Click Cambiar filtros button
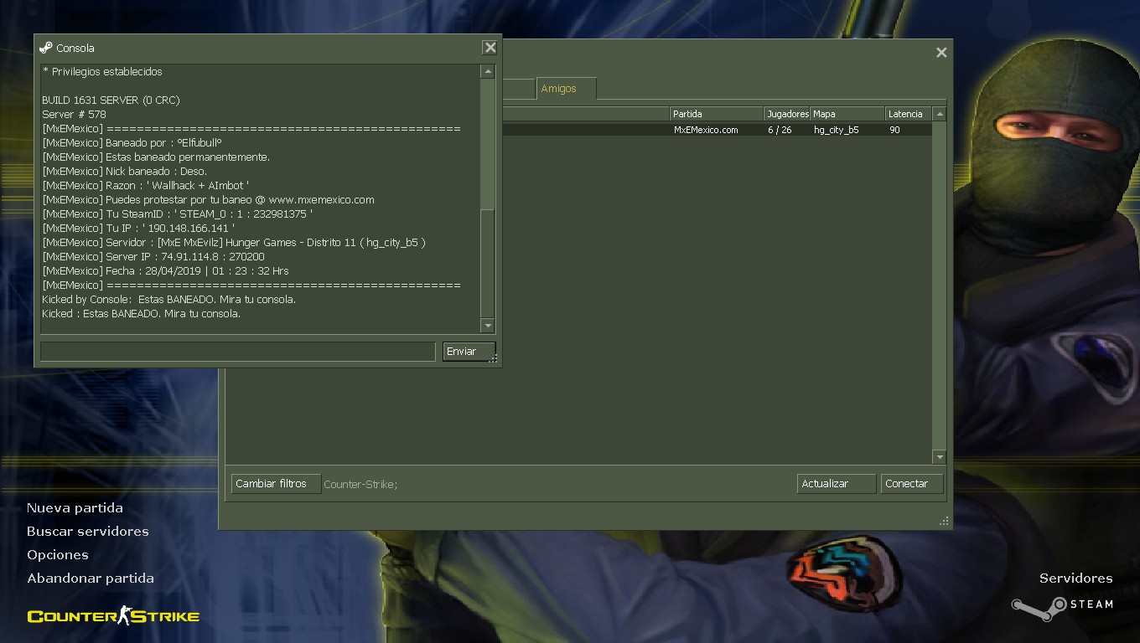 [276, 484]
